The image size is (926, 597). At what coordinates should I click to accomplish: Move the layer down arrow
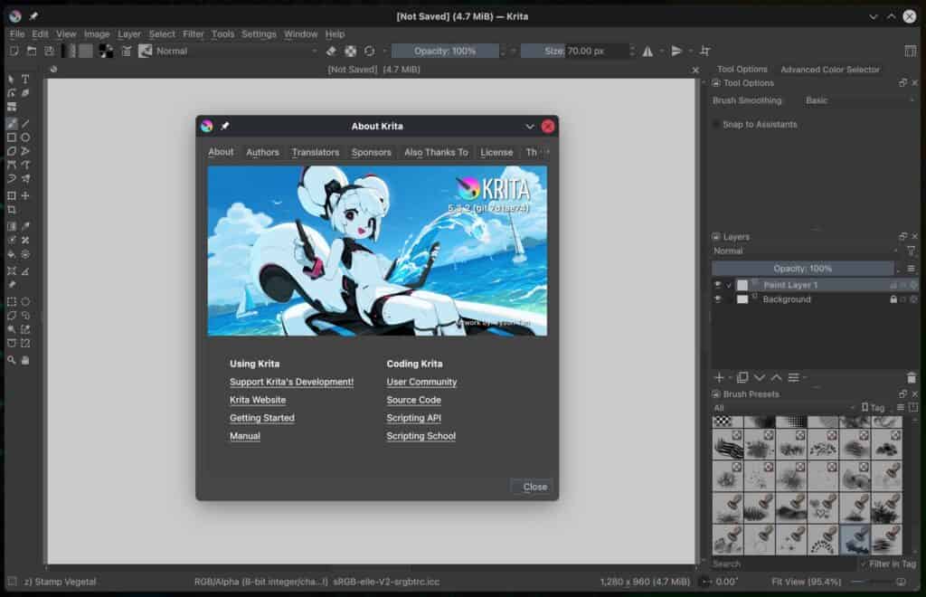(760, 377)
